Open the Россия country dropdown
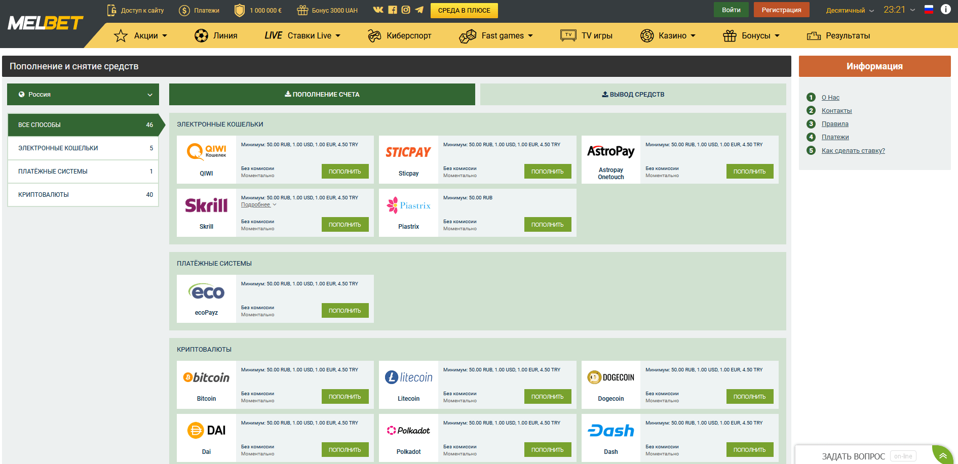958x464 pixels. (83, 95)
